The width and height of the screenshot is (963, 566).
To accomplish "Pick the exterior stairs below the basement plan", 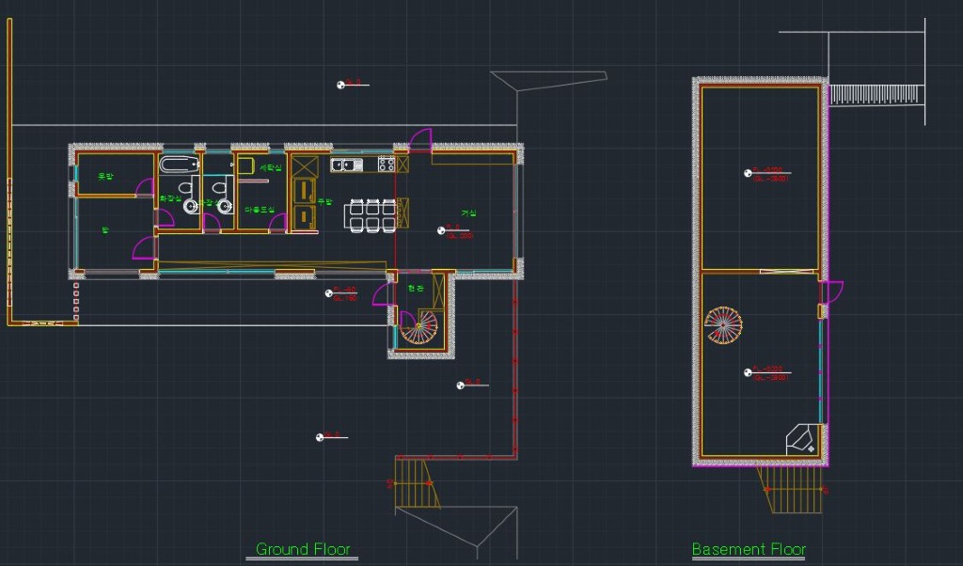I will coord(790,490).
